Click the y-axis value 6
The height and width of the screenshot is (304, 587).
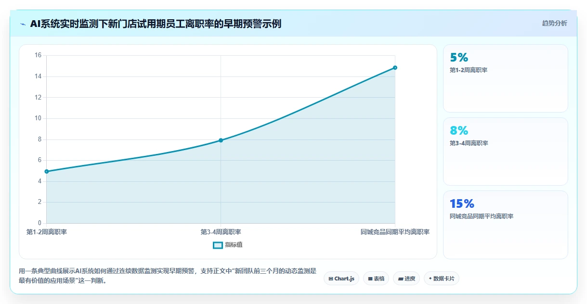40,160
